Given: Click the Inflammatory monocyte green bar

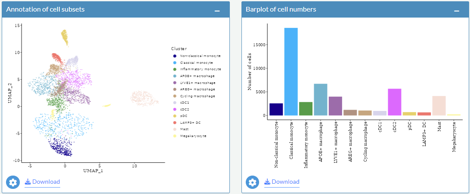Looking at the screenshot, I should click(x=306, y=108).
